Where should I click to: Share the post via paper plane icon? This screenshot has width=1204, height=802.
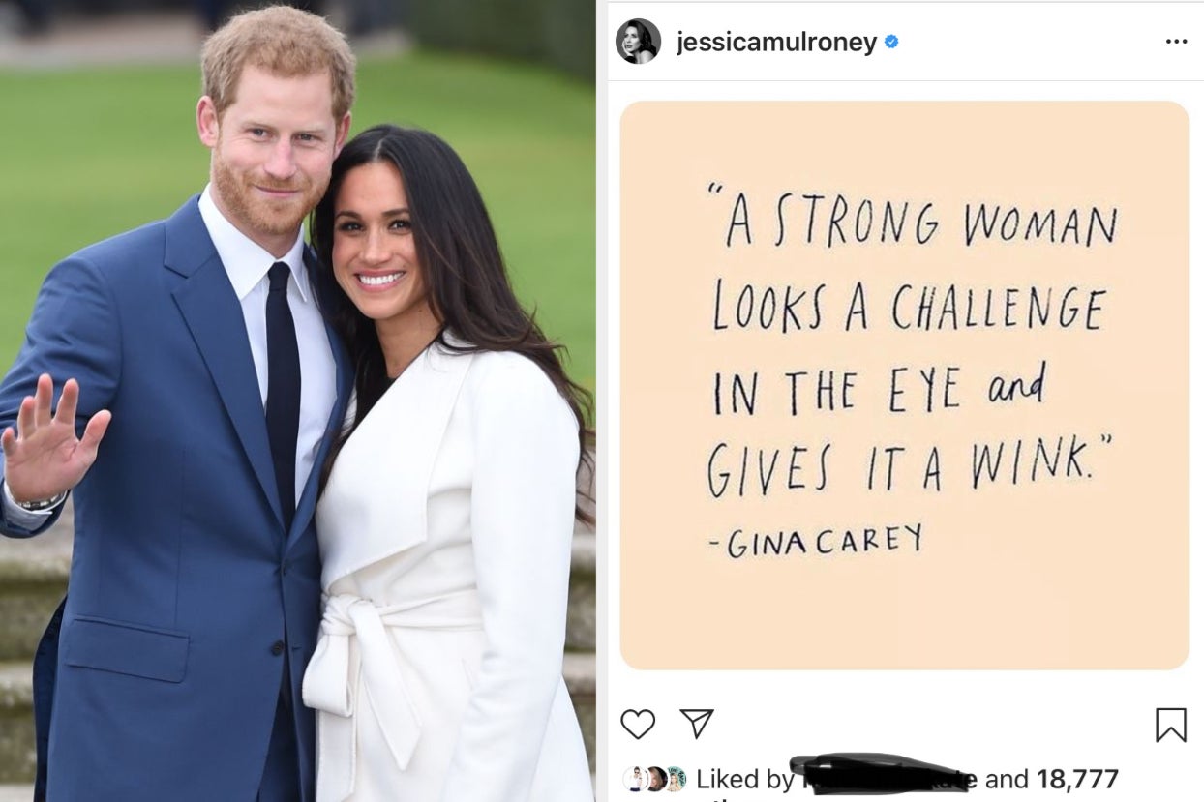697,723
